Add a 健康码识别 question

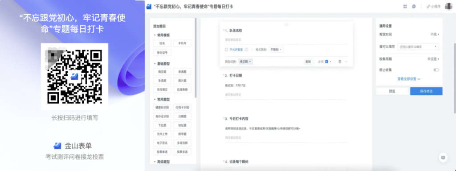pos(162,107)
